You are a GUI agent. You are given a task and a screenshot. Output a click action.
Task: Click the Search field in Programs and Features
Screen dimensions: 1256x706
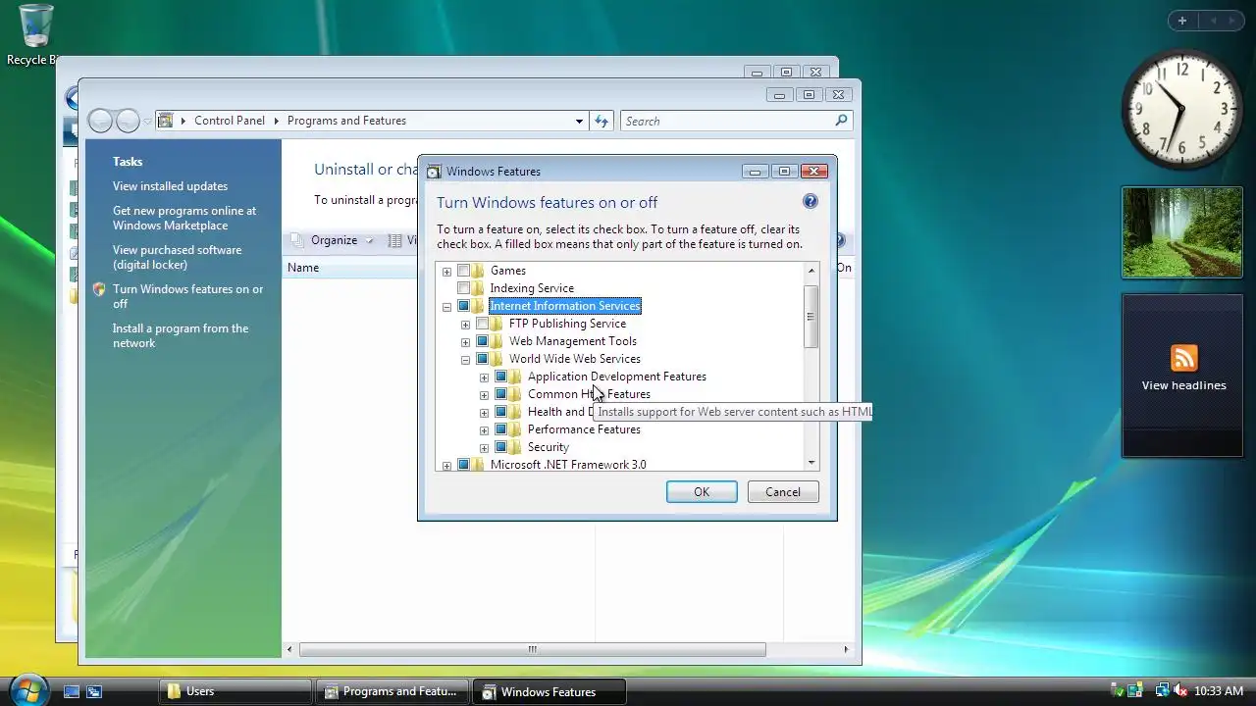tap(736, 121)
